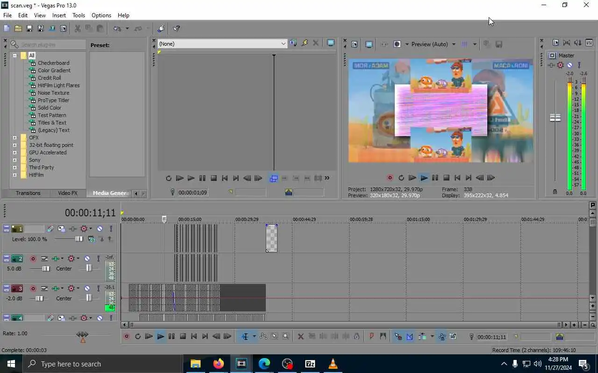Image resolution: width=598 pixels, height=373 pixels.
Task: Solo video track 1
Action: 111,228
